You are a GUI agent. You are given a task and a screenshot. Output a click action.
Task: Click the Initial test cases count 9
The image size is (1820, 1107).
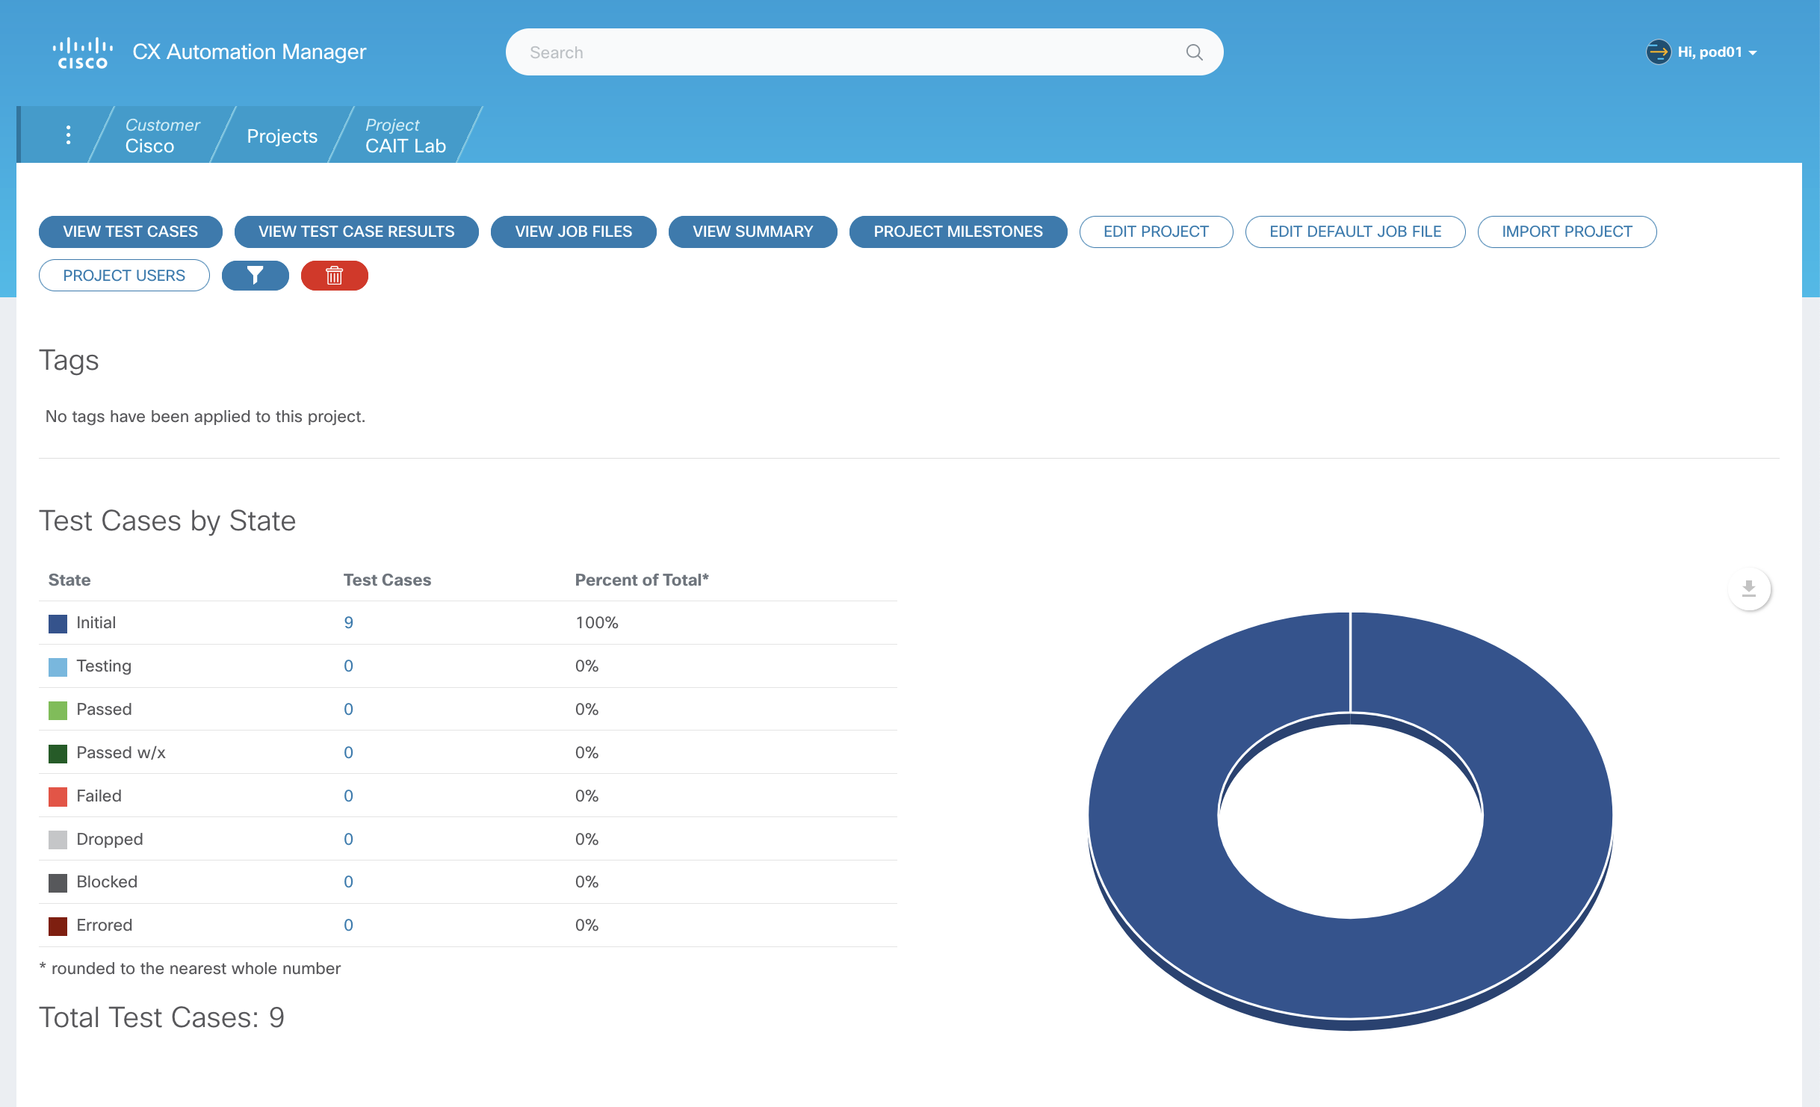tap(348, 622)
